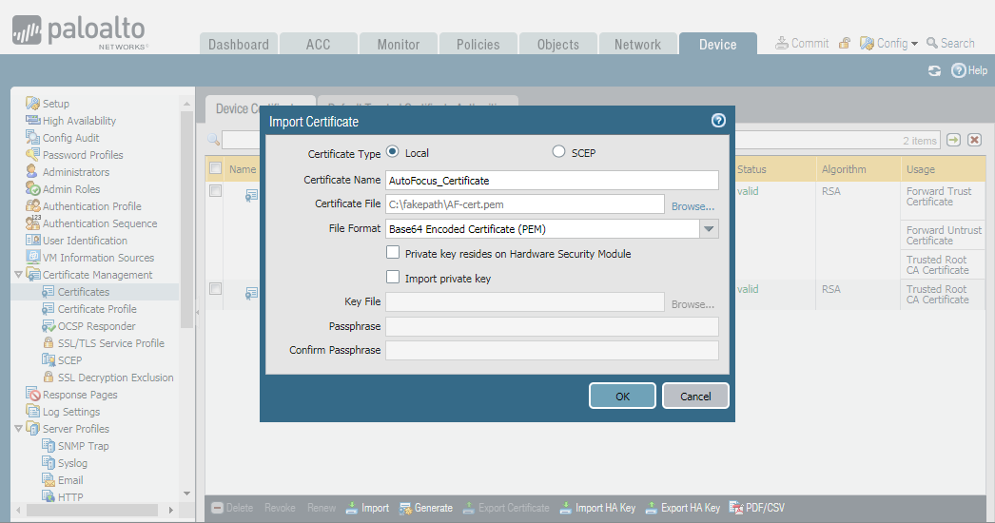Click the sidebar scroll-up arrow

pos(186,104)
